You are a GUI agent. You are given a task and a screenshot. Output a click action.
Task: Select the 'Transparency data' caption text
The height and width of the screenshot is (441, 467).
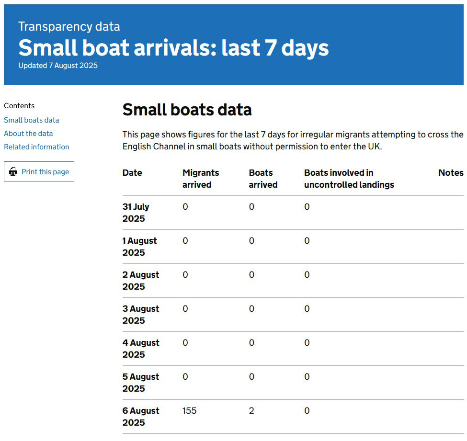69,26
